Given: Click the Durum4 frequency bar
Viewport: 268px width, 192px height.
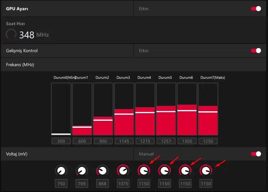Looking at the screenshot, I should coord(145,109).
